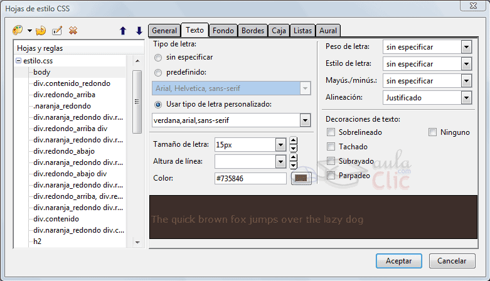490x281 pixels.
Task: Collapse the estilo.css tree node
Action: [x=18, y=61]
